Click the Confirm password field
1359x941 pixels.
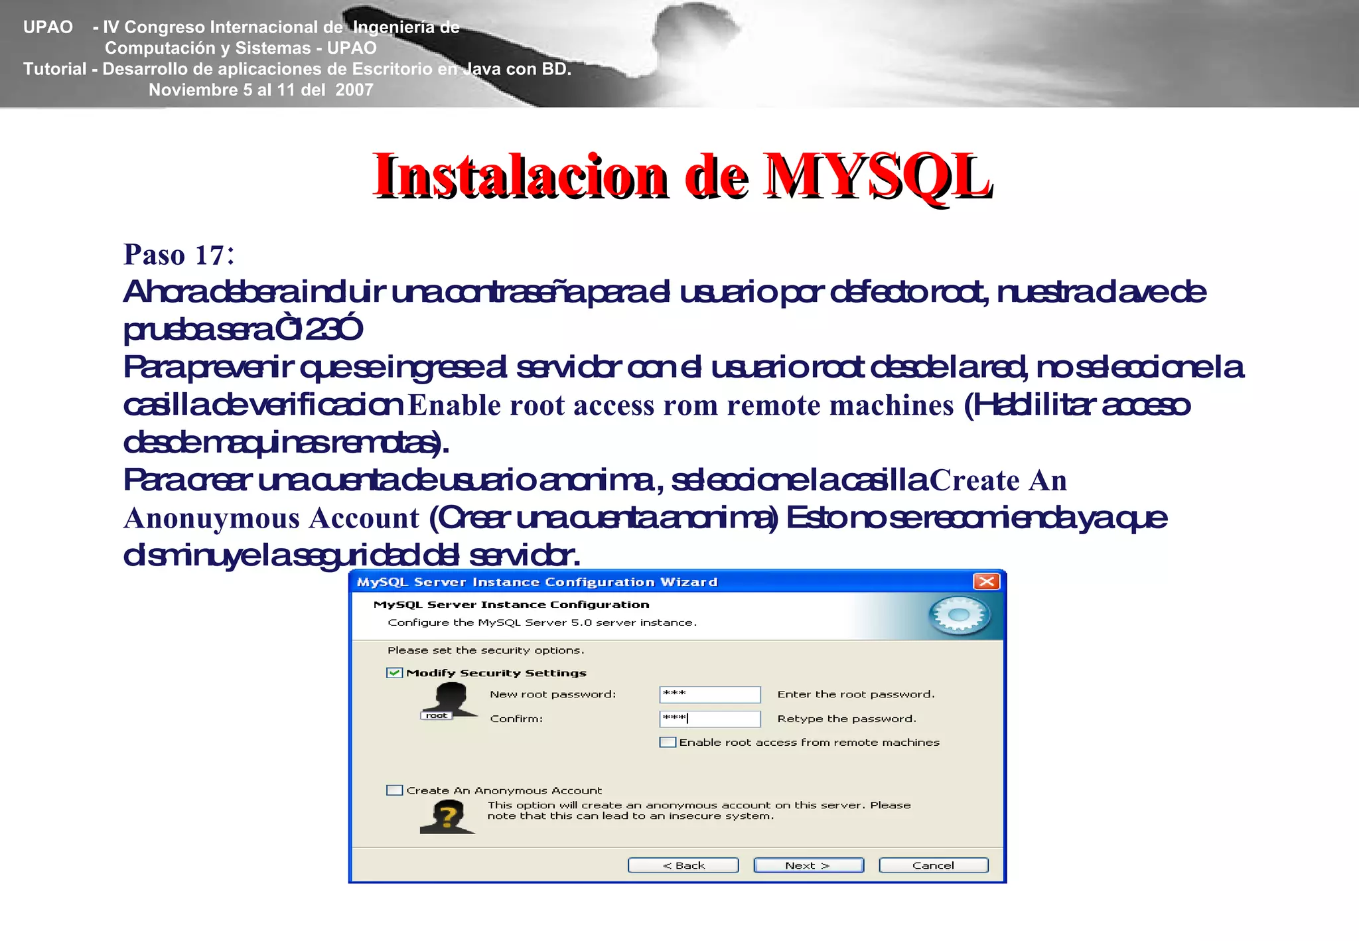710,719
